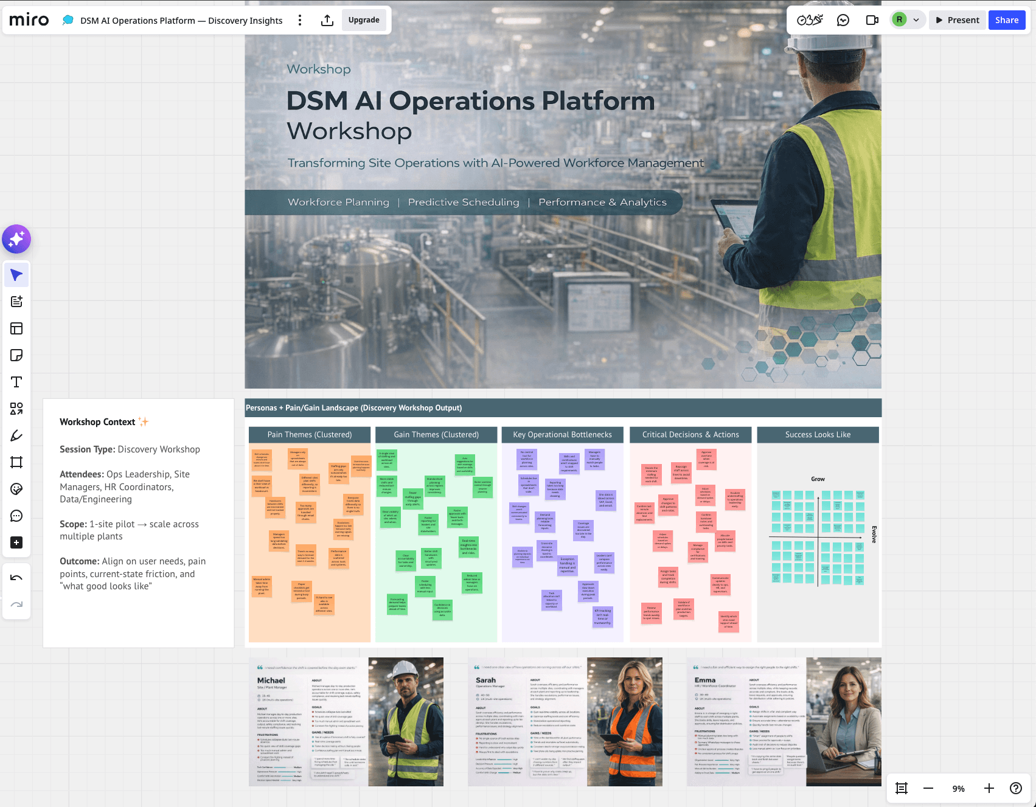Click the blue Share button
This screenshot has width=1036, height=807.
pyautogui.click(x=1007, y=20)
